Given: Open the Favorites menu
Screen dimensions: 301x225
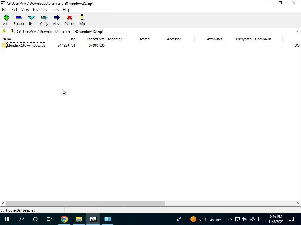Looking at the screenshot, I should (x=40, y=10).
